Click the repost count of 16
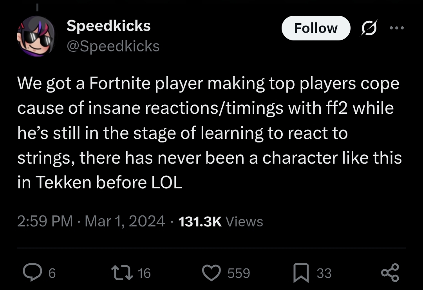This screenshot has height=290, width=423. point(144,273)
